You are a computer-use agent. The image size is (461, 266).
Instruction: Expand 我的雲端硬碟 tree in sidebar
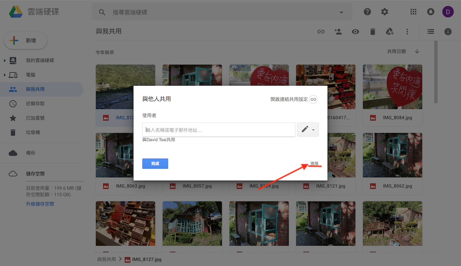pyautogui.click(x=5, y=61)
